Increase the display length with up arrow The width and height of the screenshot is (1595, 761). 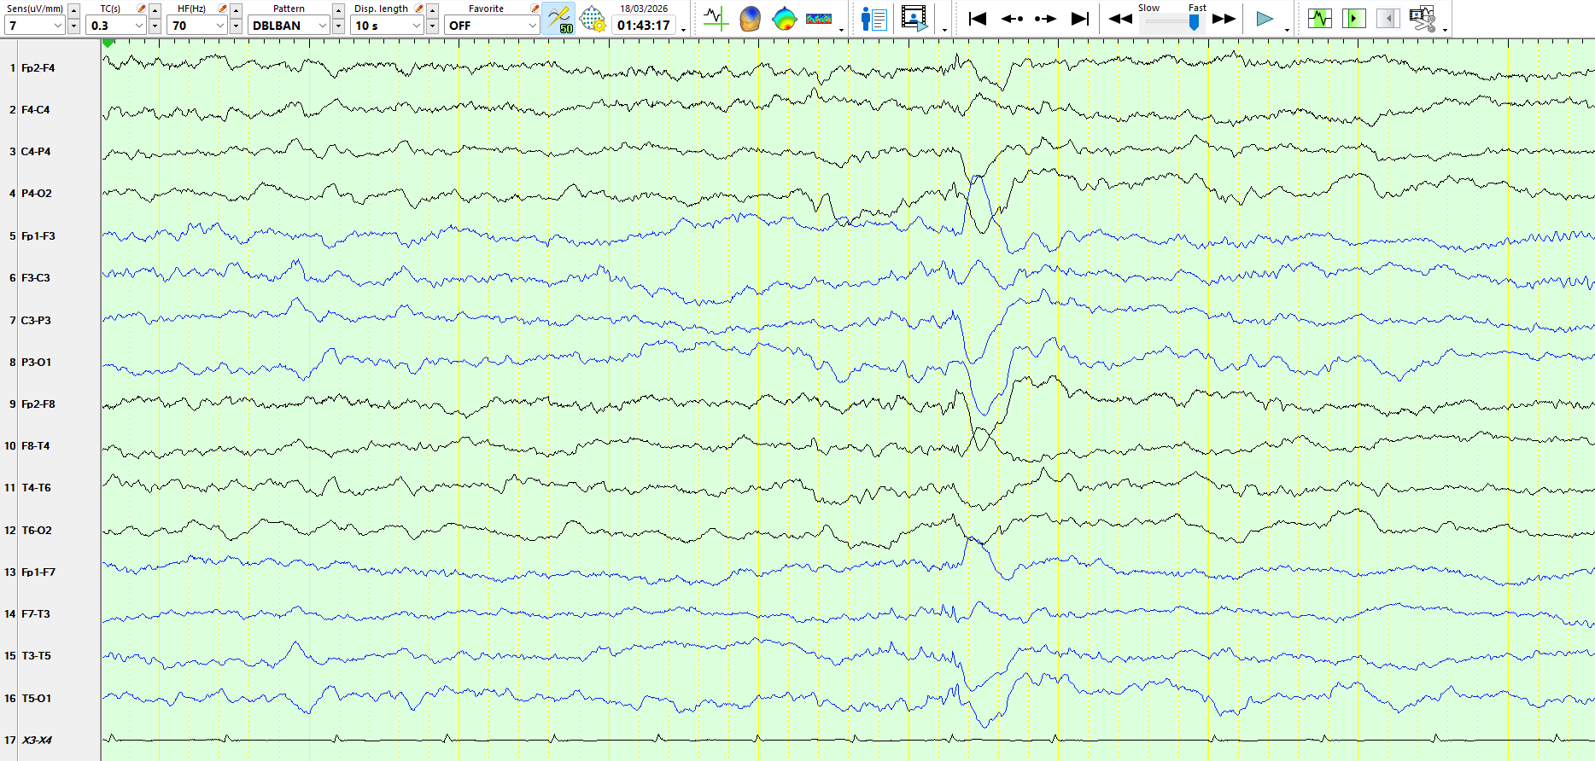(x=433, y=10)
